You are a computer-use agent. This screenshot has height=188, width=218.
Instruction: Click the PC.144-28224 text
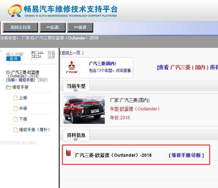38,55
